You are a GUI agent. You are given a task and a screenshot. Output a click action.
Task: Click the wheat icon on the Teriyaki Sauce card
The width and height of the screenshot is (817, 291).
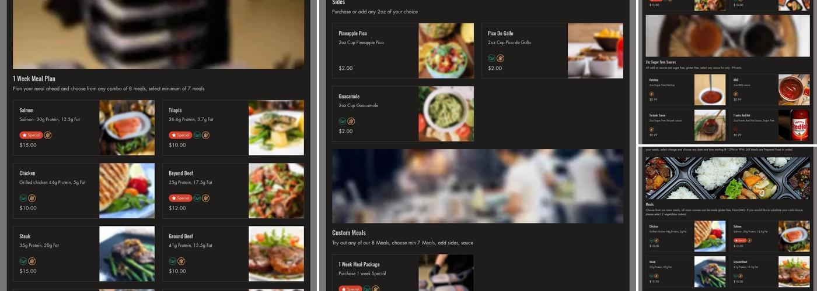651,129
